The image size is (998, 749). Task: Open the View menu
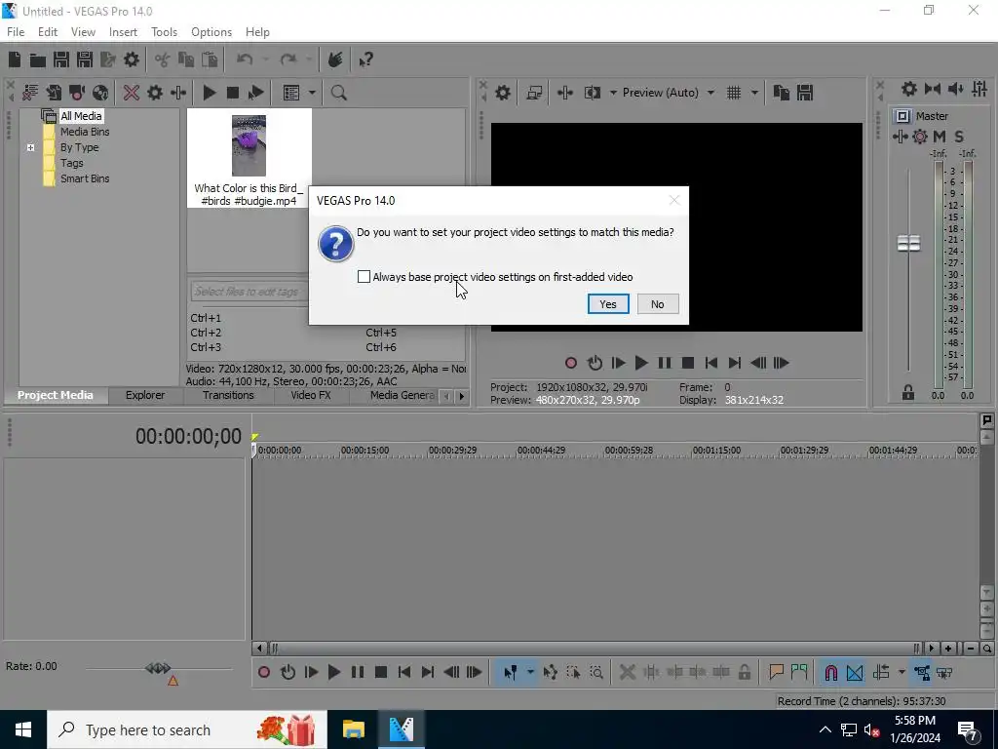tap(83, 32)
